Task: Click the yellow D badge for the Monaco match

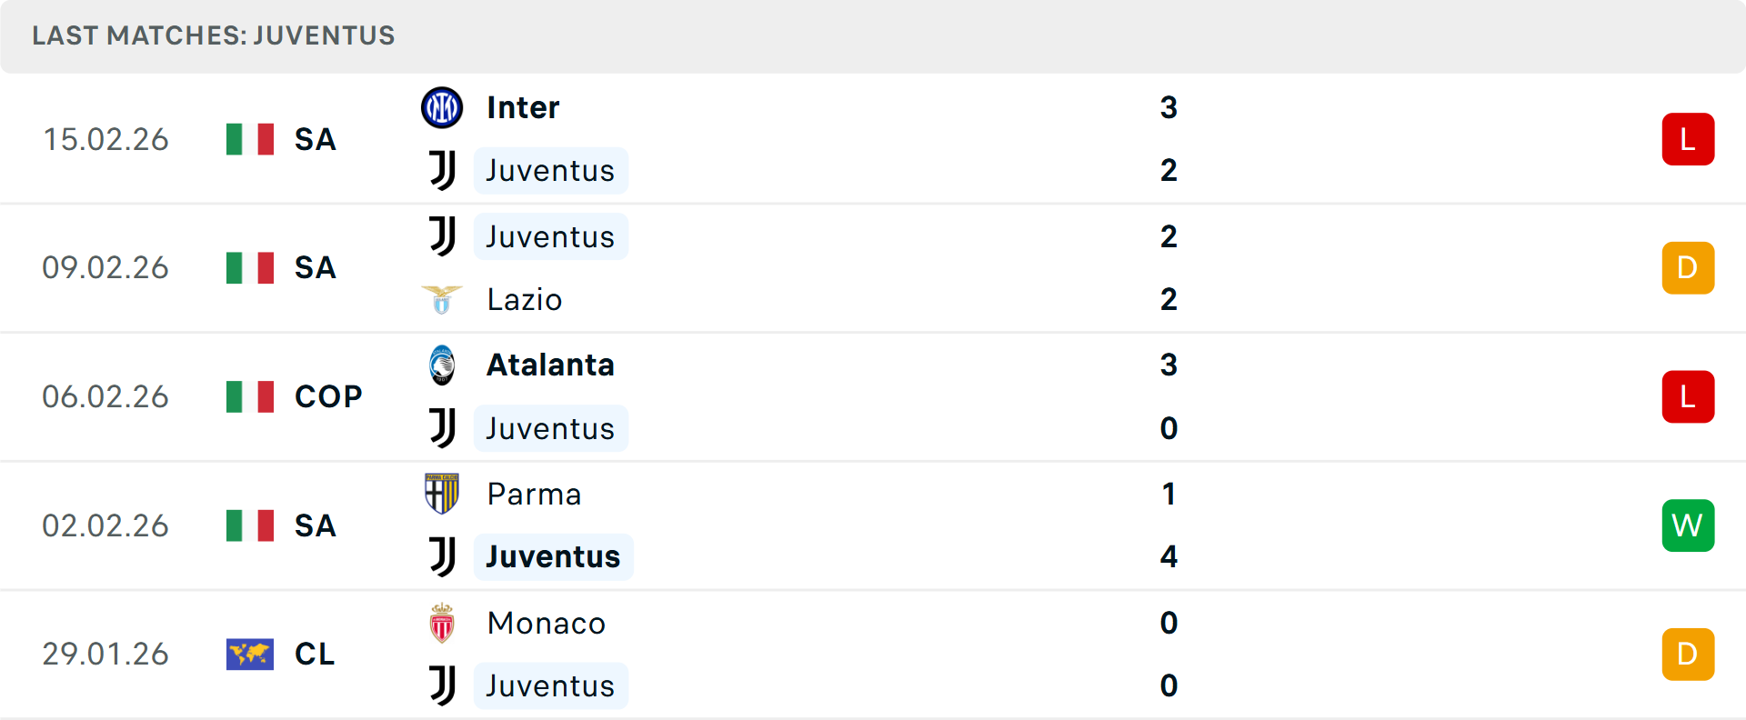Action: [x=1688, y=654]
